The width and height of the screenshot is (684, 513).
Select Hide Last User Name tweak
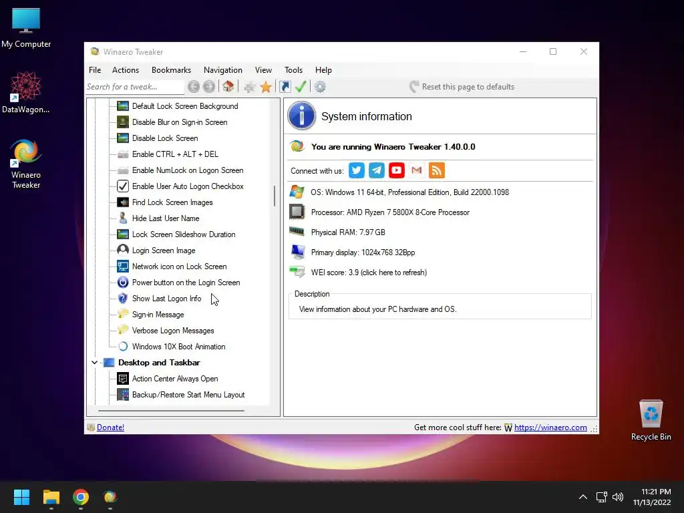click(166, 218)
